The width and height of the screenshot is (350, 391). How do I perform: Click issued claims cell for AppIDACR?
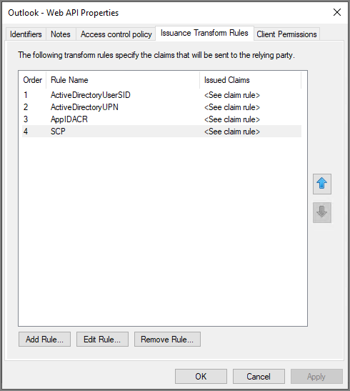pos(232,119)
